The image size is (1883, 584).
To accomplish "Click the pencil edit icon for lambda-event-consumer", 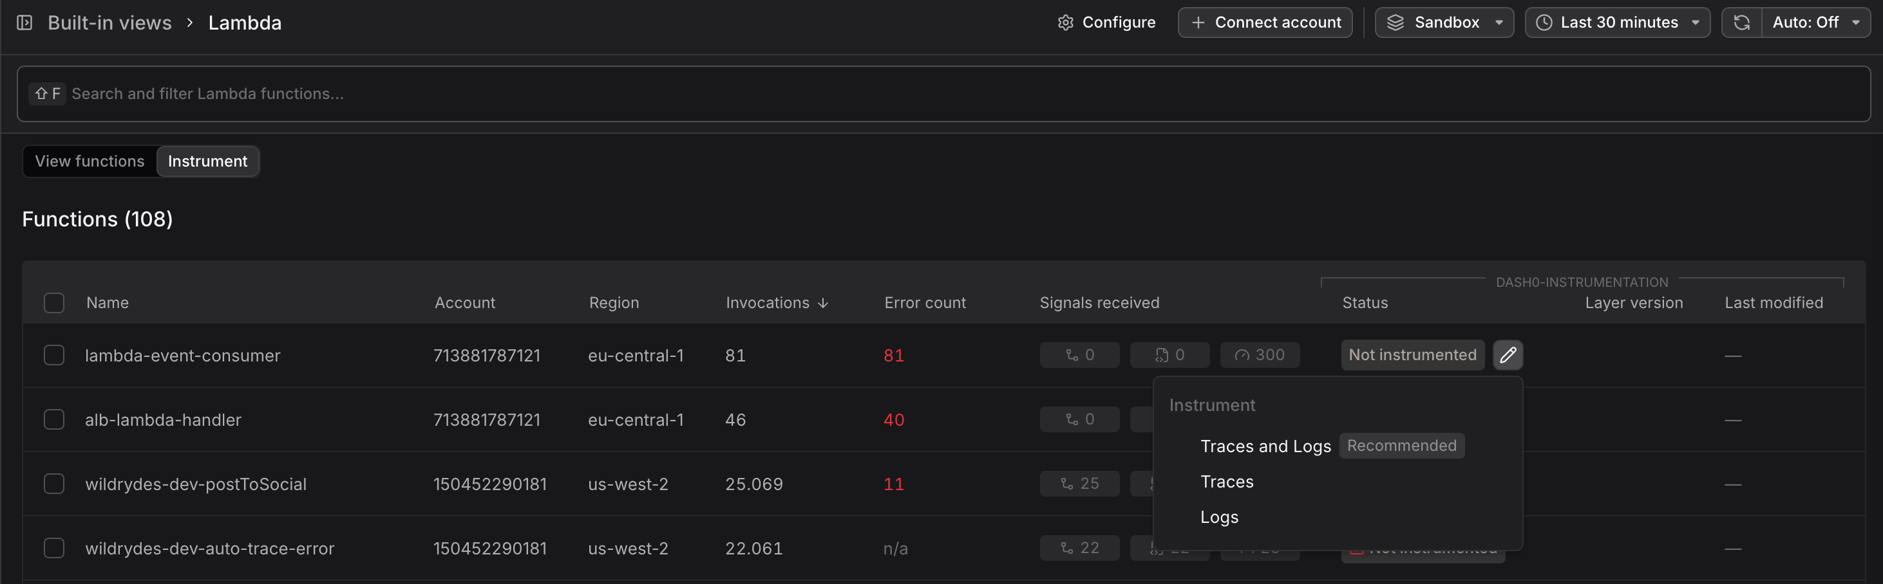I will point(1508,355).
